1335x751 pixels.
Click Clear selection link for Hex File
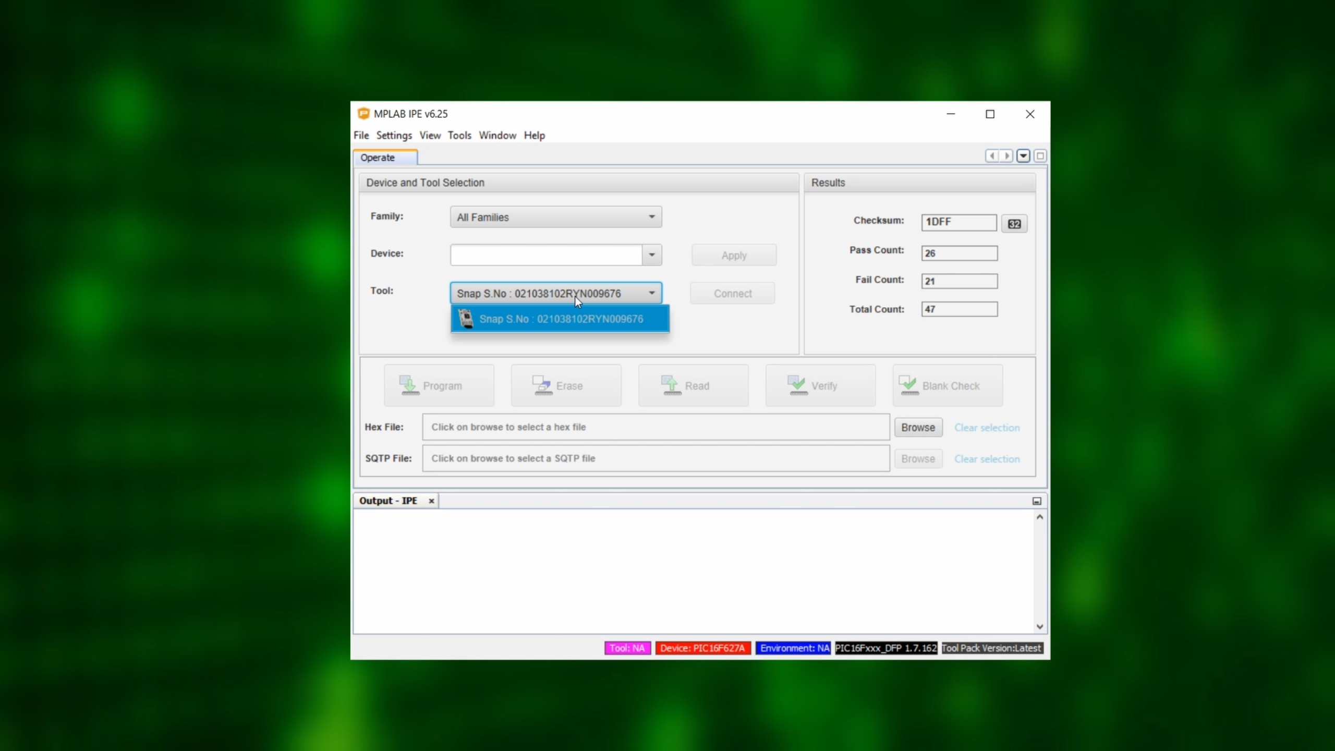[x=987, y=427]
